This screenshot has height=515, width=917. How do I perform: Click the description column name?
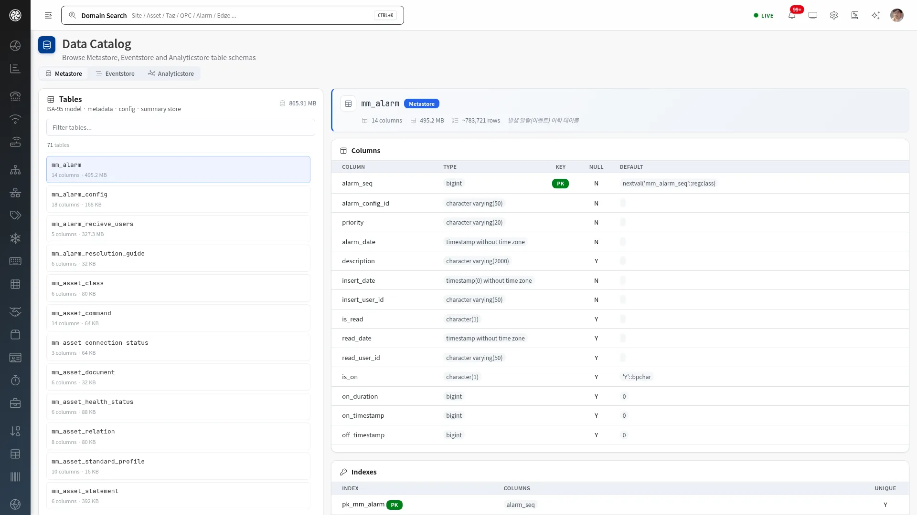(358, 261)
